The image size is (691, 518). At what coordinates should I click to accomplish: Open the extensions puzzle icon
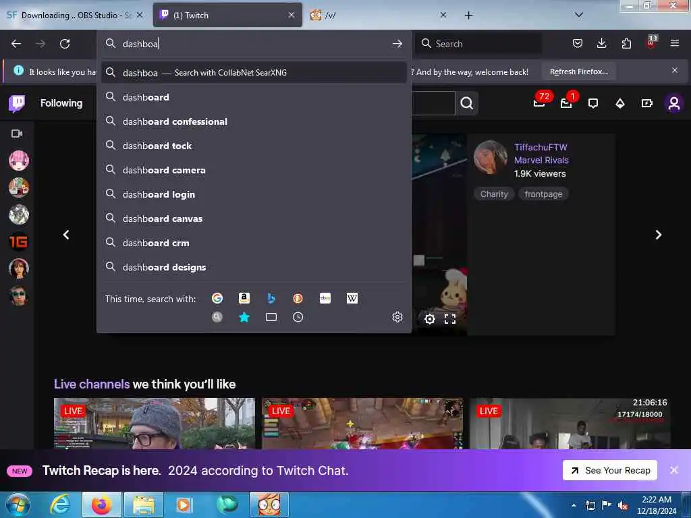tap(626, 43)
